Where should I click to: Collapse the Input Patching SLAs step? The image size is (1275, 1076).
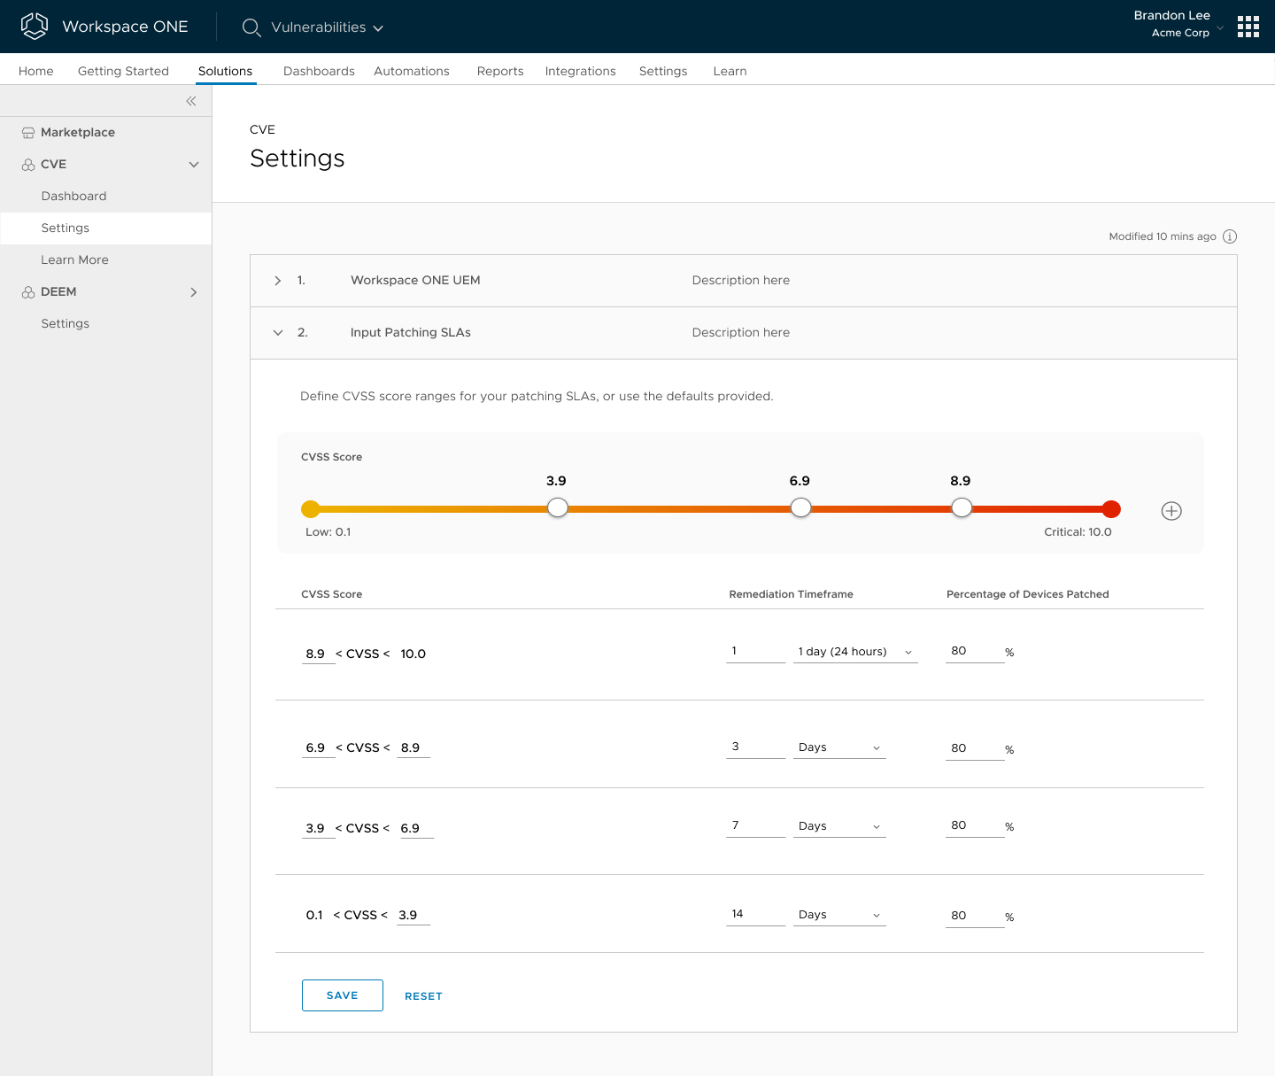point(278,333)
